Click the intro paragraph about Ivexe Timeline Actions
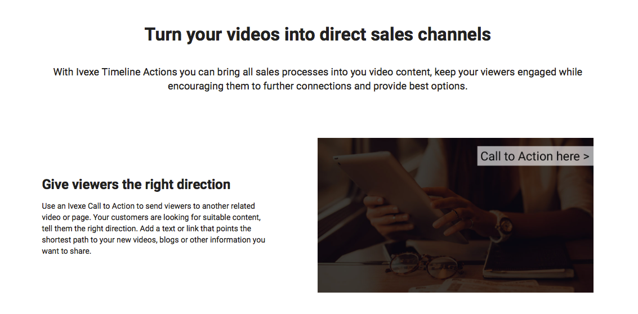Screen dimensions: 638x314 coord(318,79)
